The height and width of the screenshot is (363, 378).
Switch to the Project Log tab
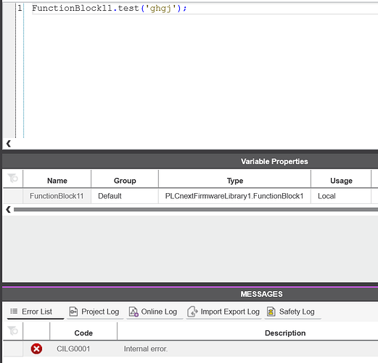tap(95, 311)
